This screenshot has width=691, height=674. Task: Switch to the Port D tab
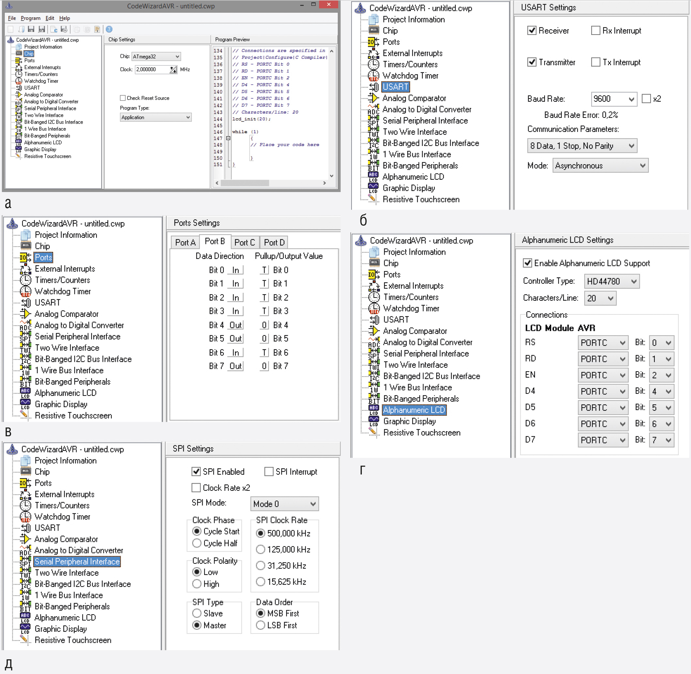point(274,242)
